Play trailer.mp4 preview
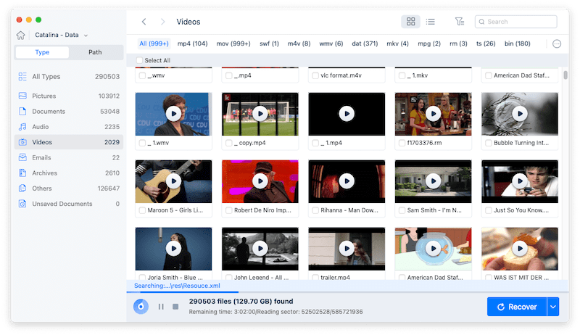580x335 pixels. (x=347, y=249)
